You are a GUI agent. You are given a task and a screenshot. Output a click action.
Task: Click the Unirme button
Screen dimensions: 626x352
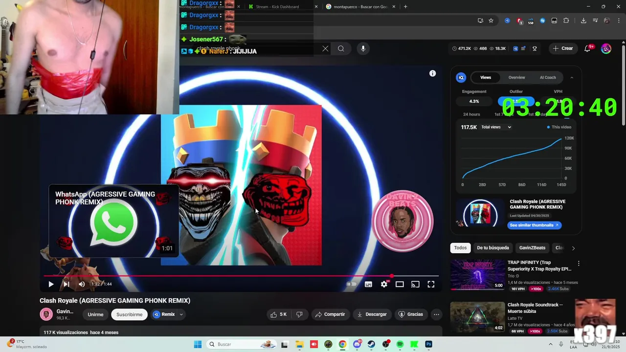[95, 314]
